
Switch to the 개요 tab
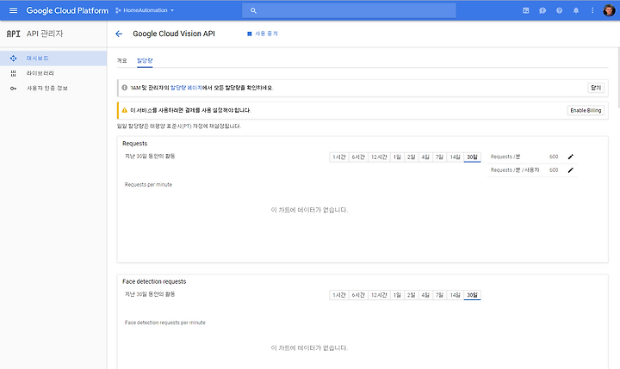coord(121,60)
